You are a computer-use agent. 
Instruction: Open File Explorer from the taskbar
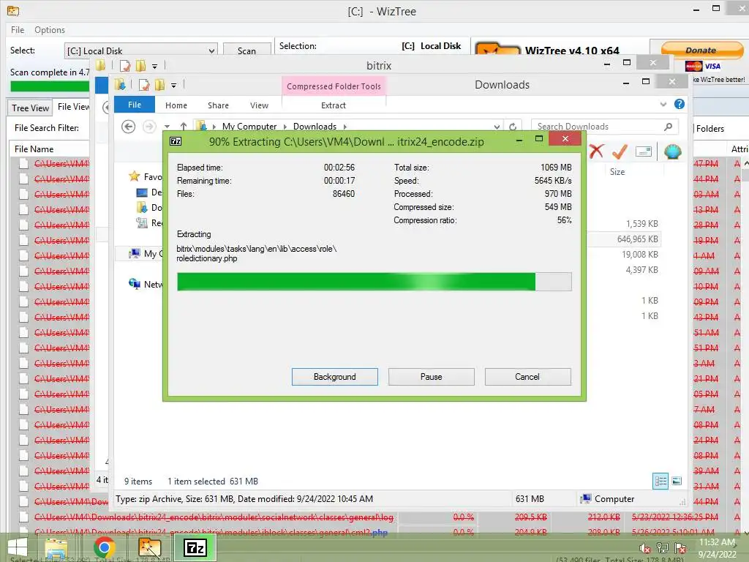[56, 547]
